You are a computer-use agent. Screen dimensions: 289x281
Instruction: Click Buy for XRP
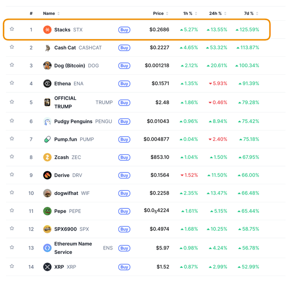click(x=124, y=267)
